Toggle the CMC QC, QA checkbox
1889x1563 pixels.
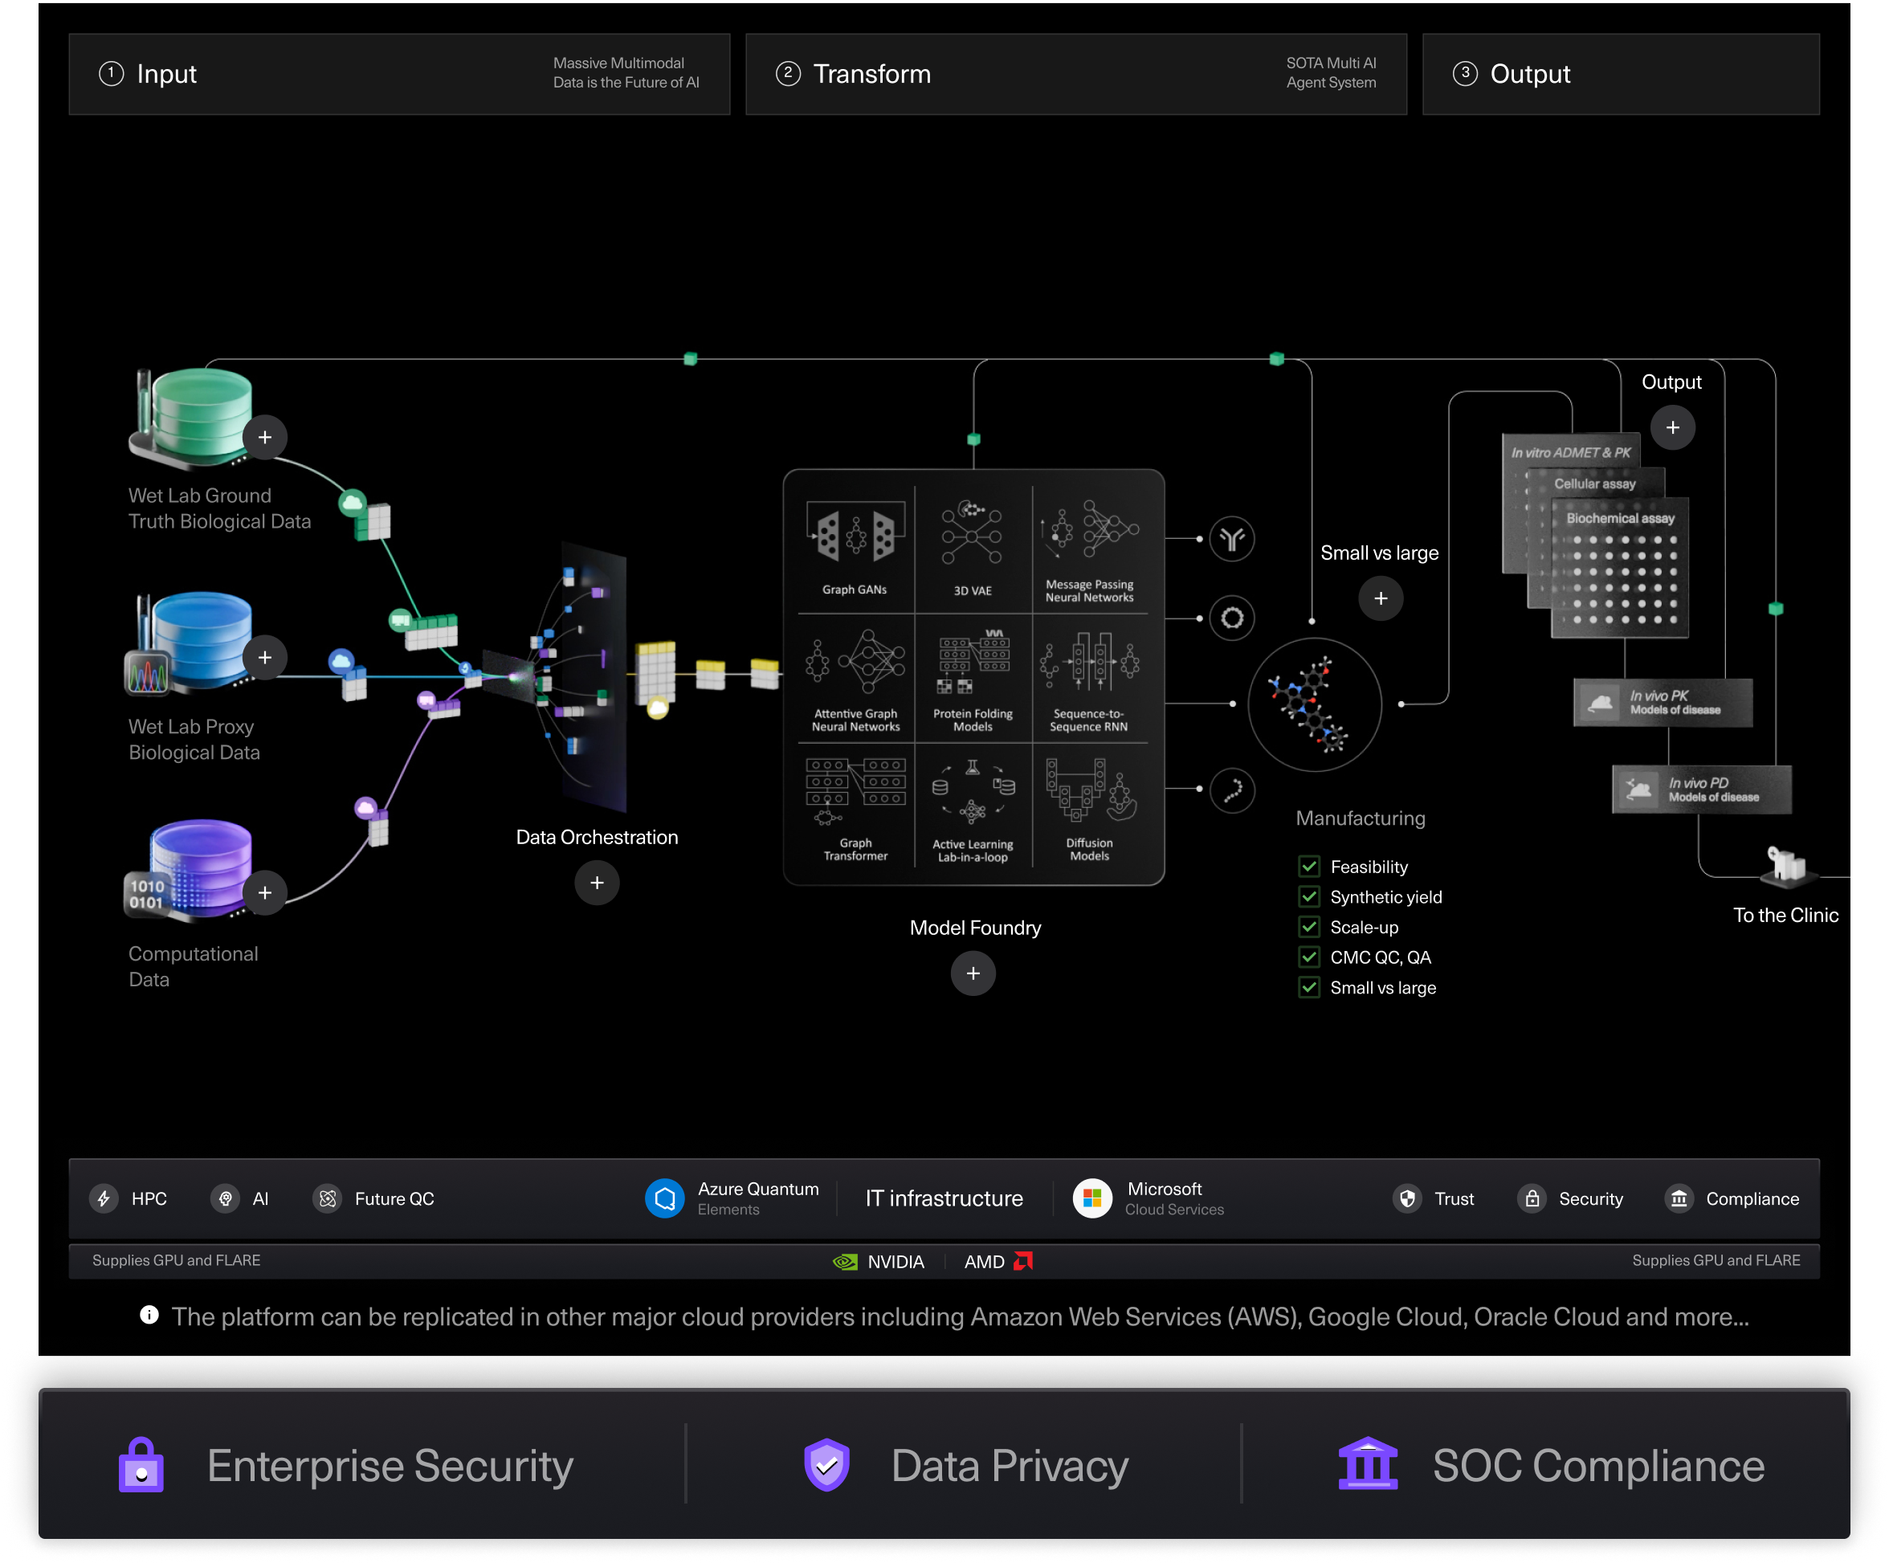1309,957
